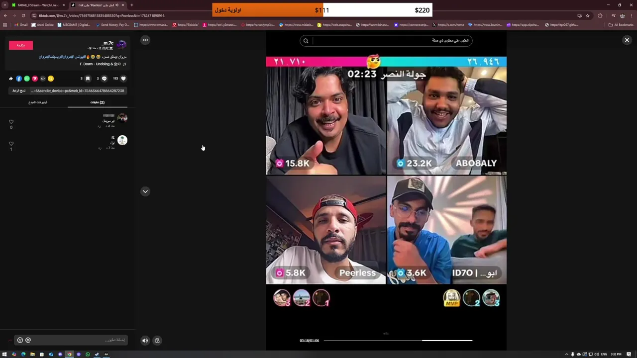Bookmark this page with star icon
This screenshot has width=637, height=358.
coord(588,15)
